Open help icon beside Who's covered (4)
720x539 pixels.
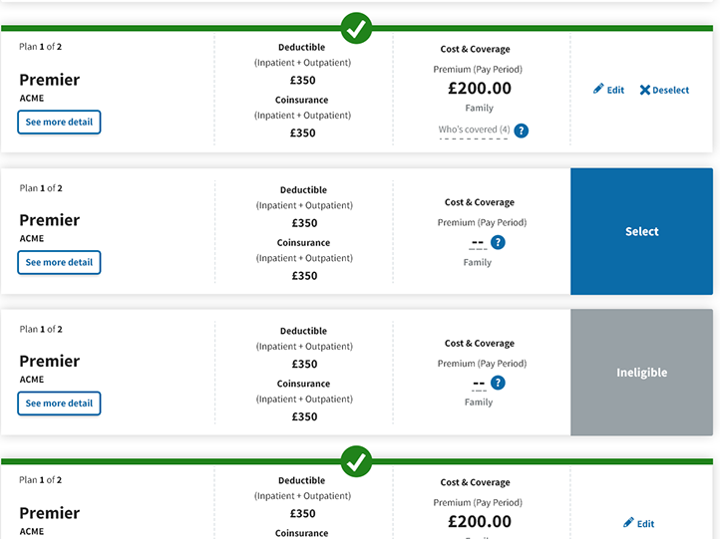[x=522, y=131]
